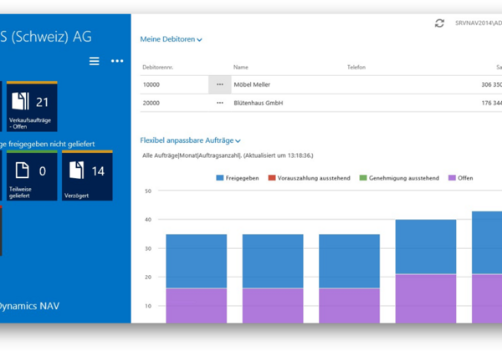502x351 pixels.
Task: Open row actions for Debitor 20000
Action: coord(219,103)
